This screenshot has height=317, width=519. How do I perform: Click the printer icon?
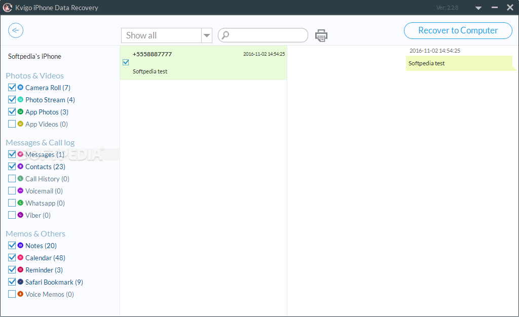click(x=321, y=35)
